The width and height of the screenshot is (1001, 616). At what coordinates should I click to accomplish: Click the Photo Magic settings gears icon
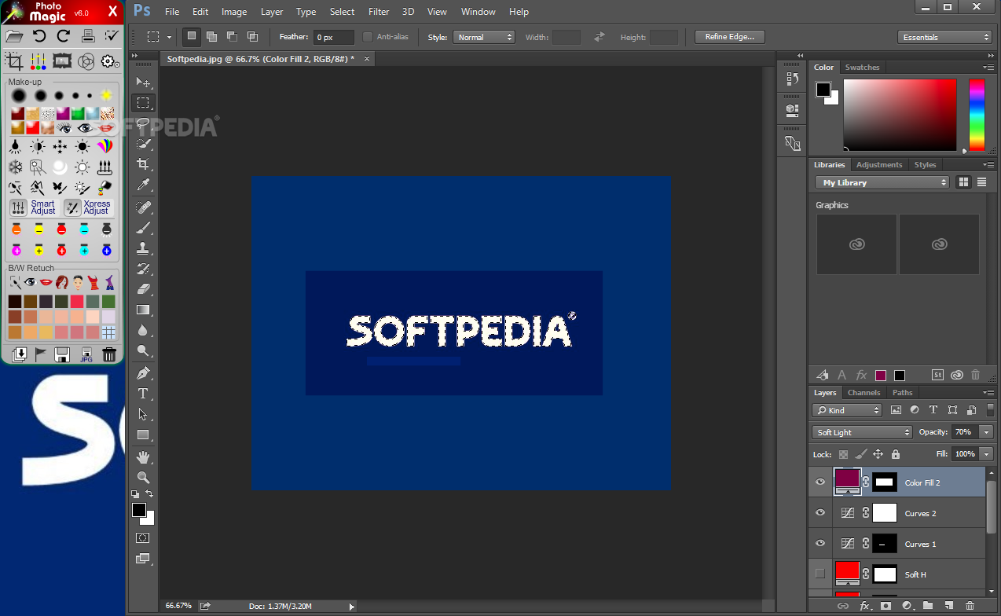[x=110, y=60]
